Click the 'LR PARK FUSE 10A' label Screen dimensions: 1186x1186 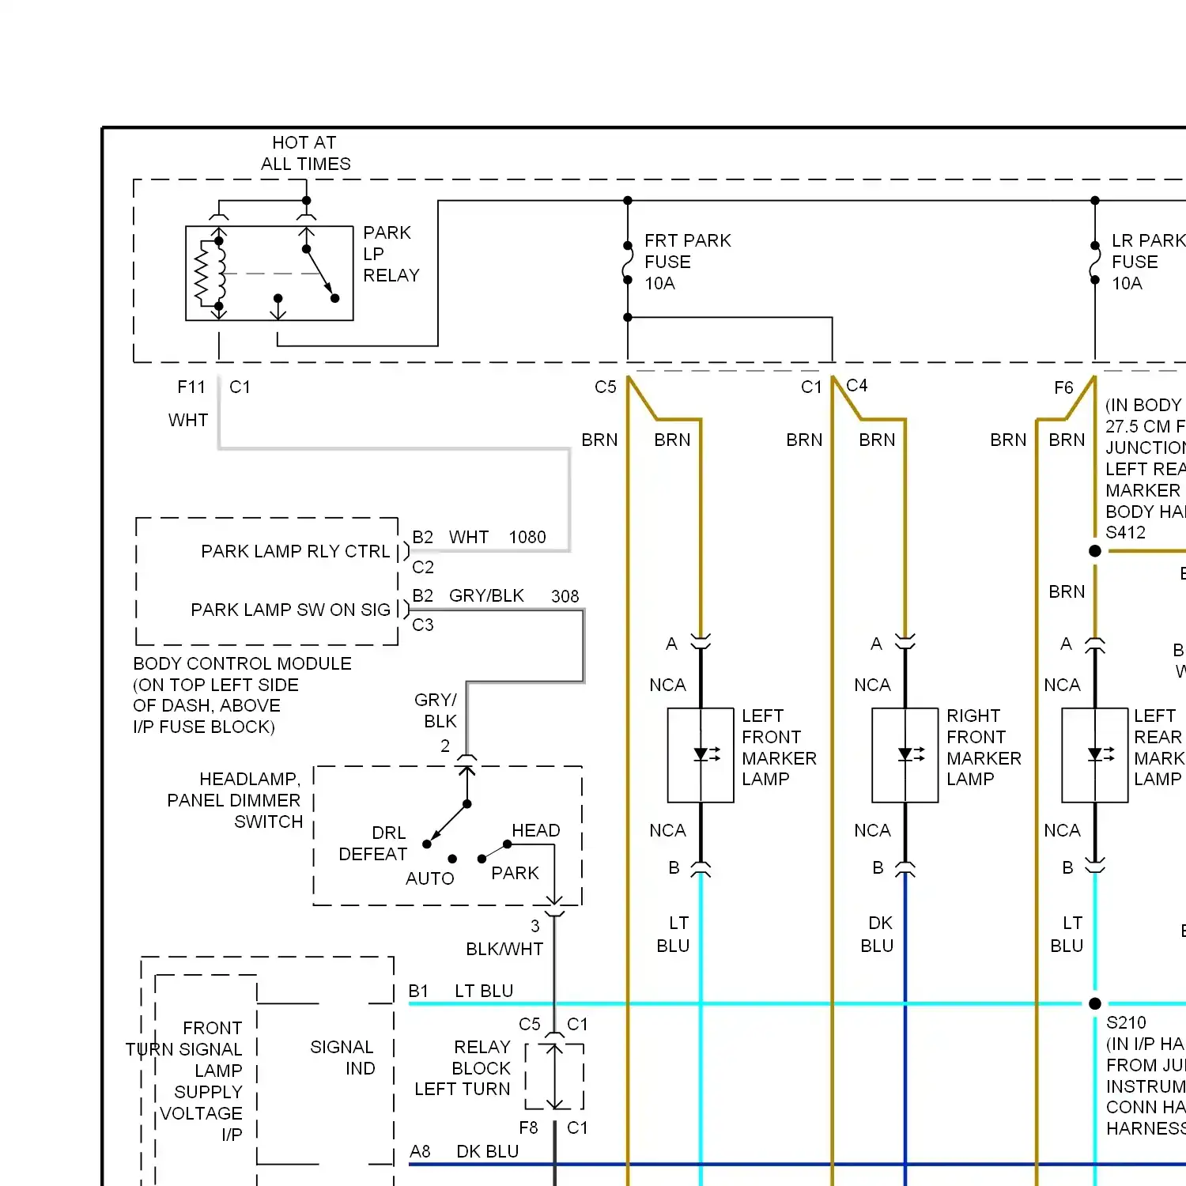tap(1149, 262)
